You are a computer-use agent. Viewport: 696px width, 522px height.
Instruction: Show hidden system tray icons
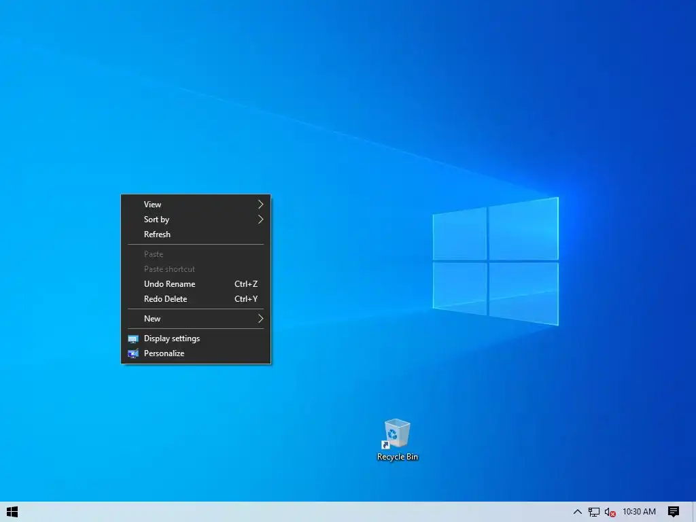click(577, 512)
